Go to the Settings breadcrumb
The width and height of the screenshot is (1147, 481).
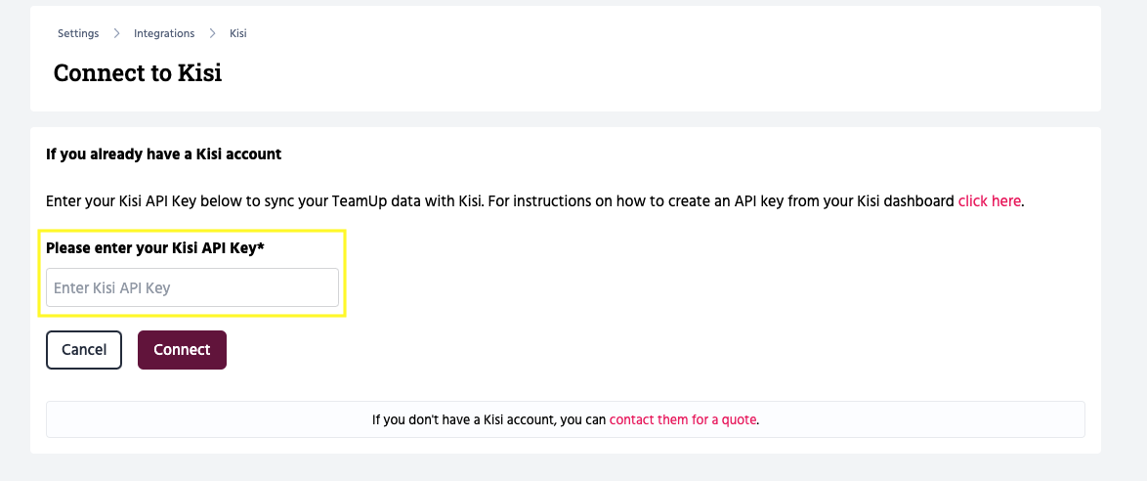coord(78,33)
